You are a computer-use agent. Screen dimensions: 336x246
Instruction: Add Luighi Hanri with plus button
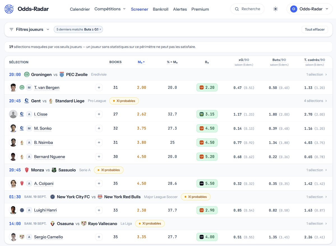[99, 210]
